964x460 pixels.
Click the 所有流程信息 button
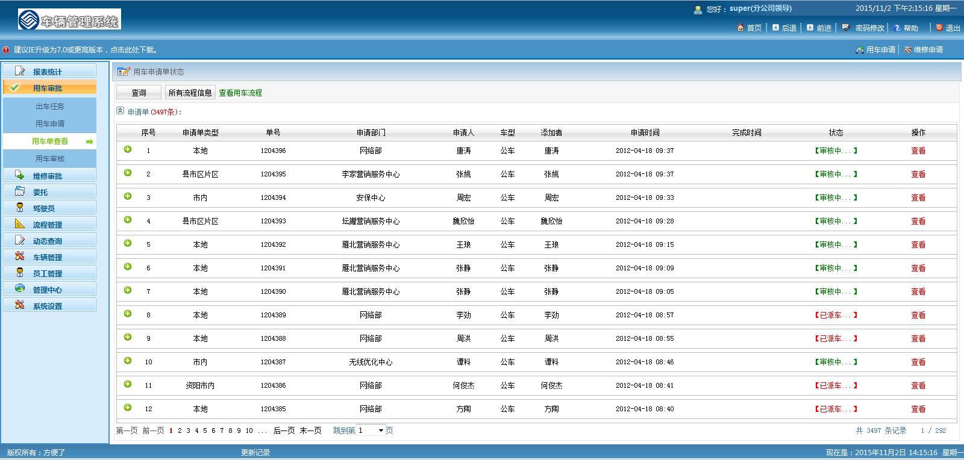point(190,93)
